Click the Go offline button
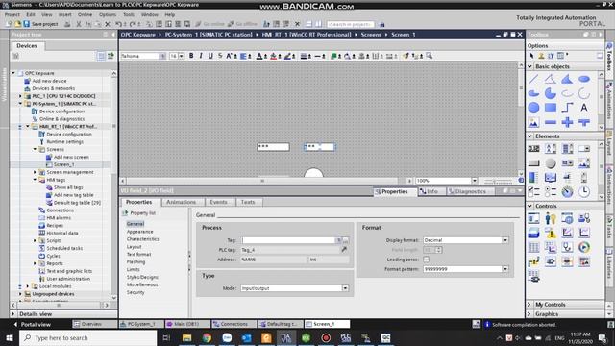The image size is (615, 346). 242,24
